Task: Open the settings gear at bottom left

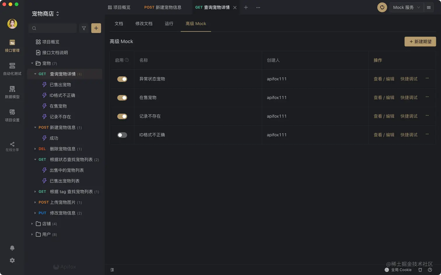Action: (12, 260)
